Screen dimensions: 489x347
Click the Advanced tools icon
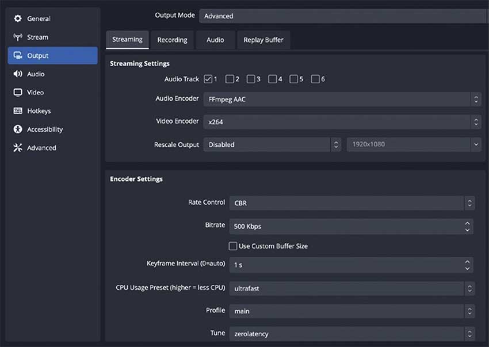[17, 148]
